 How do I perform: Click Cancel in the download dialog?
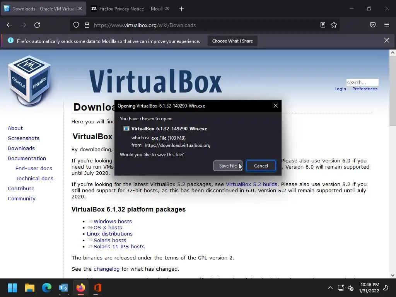tap(261, 166)
